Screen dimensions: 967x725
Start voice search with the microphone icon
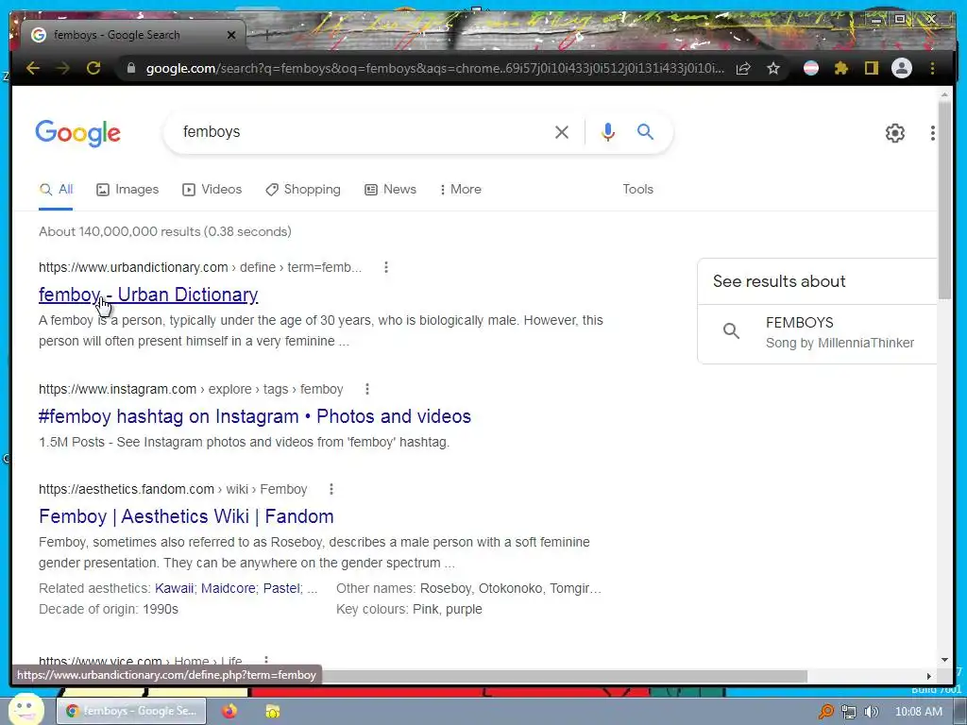tap(607, 132)
